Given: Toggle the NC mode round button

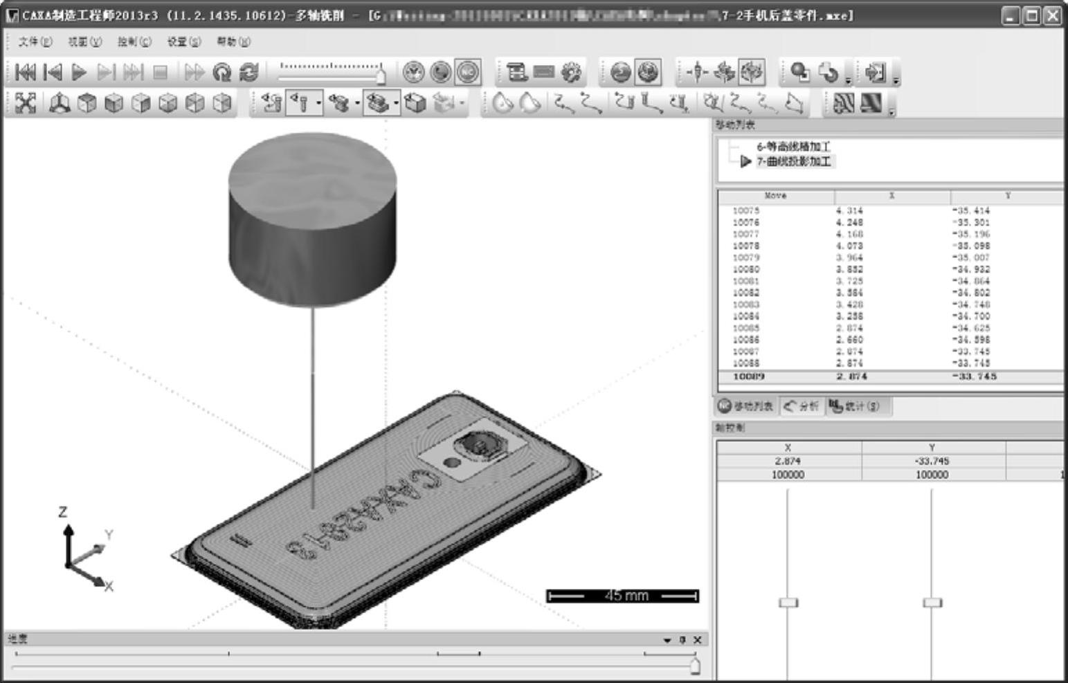Looking at the screenshot, I should 468,72.
